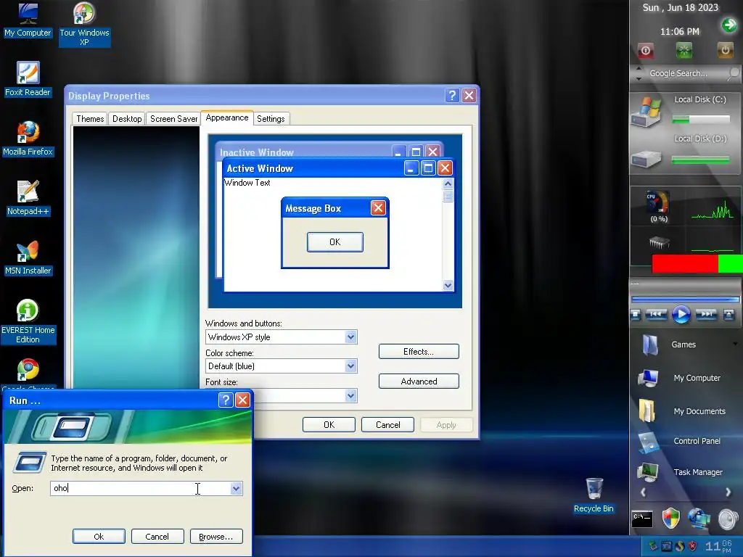This screenshot has width=743, height=557.
Task: Click the RAM chip icon in the sidebar
Action: click(x=659, y=242)
